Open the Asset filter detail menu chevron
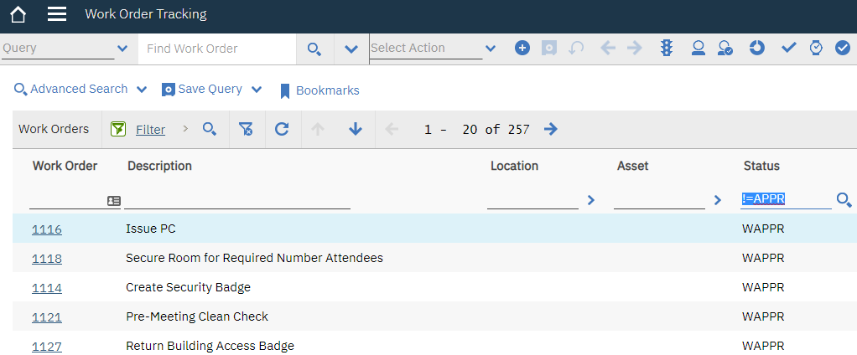The height and width of the screenshot is (355, 857). point(718,200)
